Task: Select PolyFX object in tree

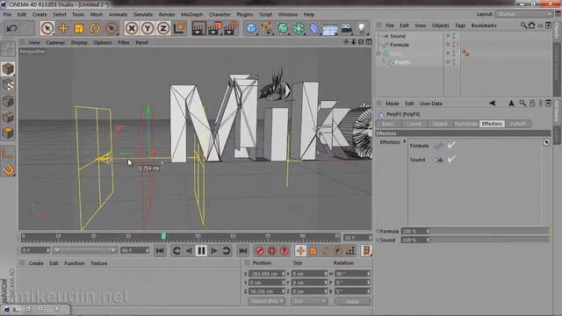Action: tap(402, 62)
